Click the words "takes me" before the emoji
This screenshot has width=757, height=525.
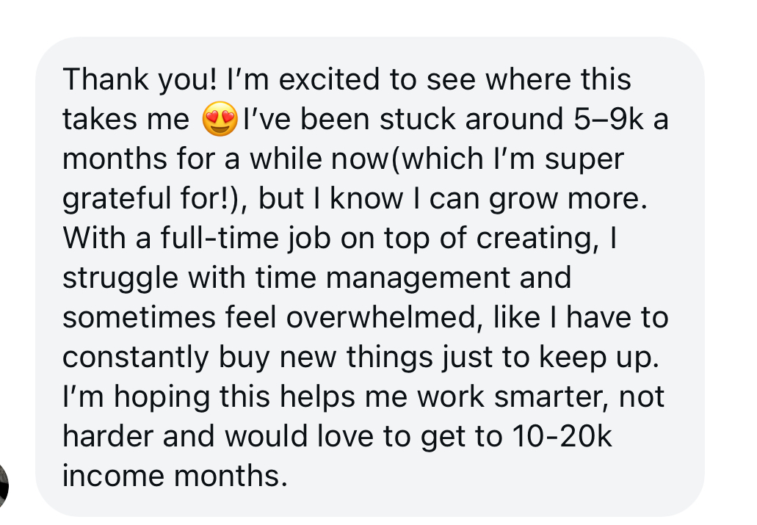tap(126, 120)
